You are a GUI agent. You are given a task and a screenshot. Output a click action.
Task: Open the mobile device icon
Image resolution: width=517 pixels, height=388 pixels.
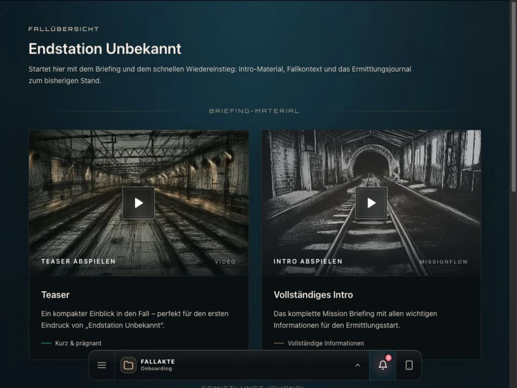click(x=409, y=365)
